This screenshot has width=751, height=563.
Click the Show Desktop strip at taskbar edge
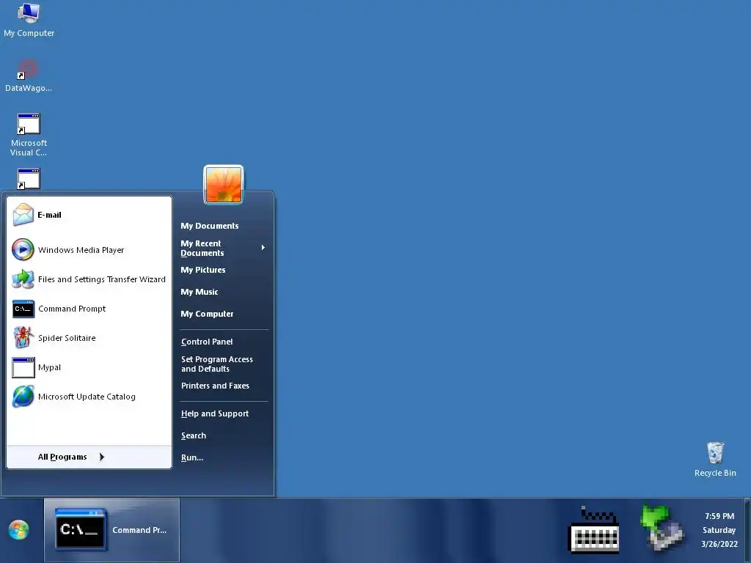point(747,531)
